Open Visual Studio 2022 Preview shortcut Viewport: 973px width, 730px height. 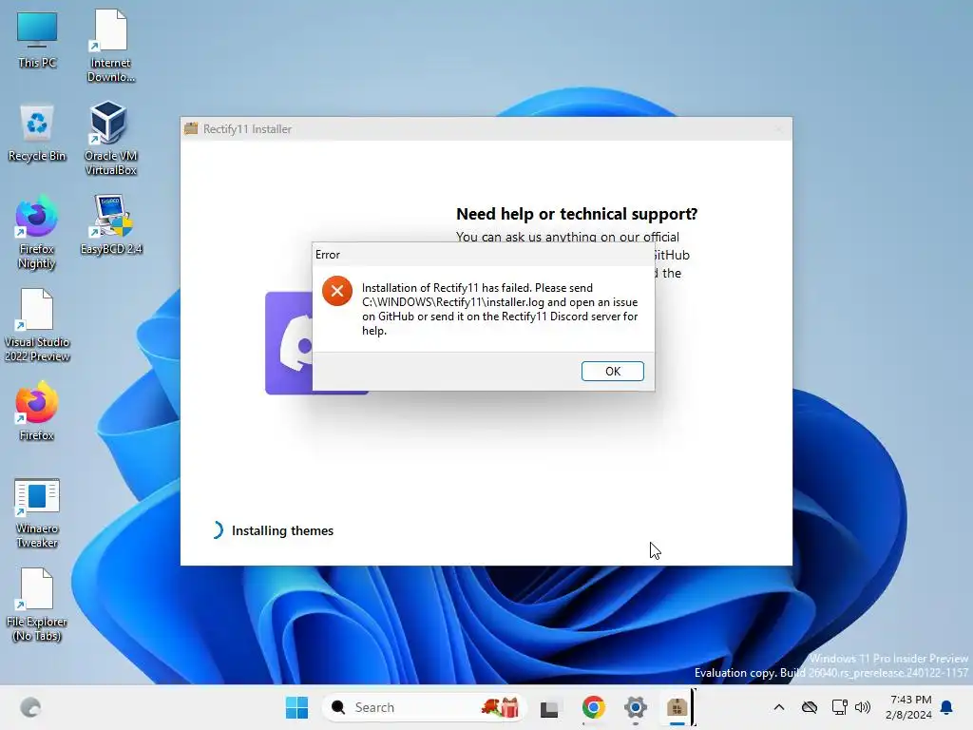pos(37,325)
